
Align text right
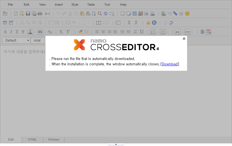click(109, 32)
